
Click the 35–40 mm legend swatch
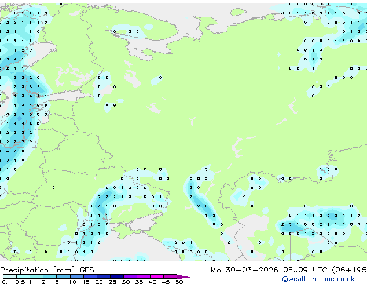pos(144,276)
